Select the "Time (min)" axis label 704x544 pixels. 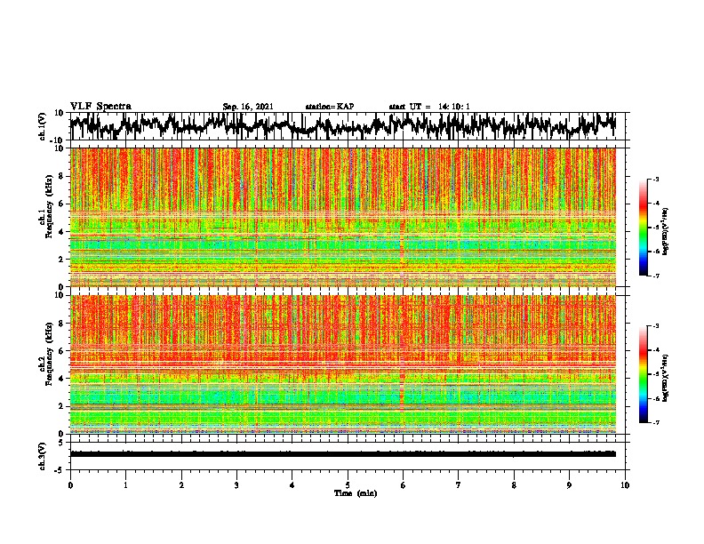point(356,493)
